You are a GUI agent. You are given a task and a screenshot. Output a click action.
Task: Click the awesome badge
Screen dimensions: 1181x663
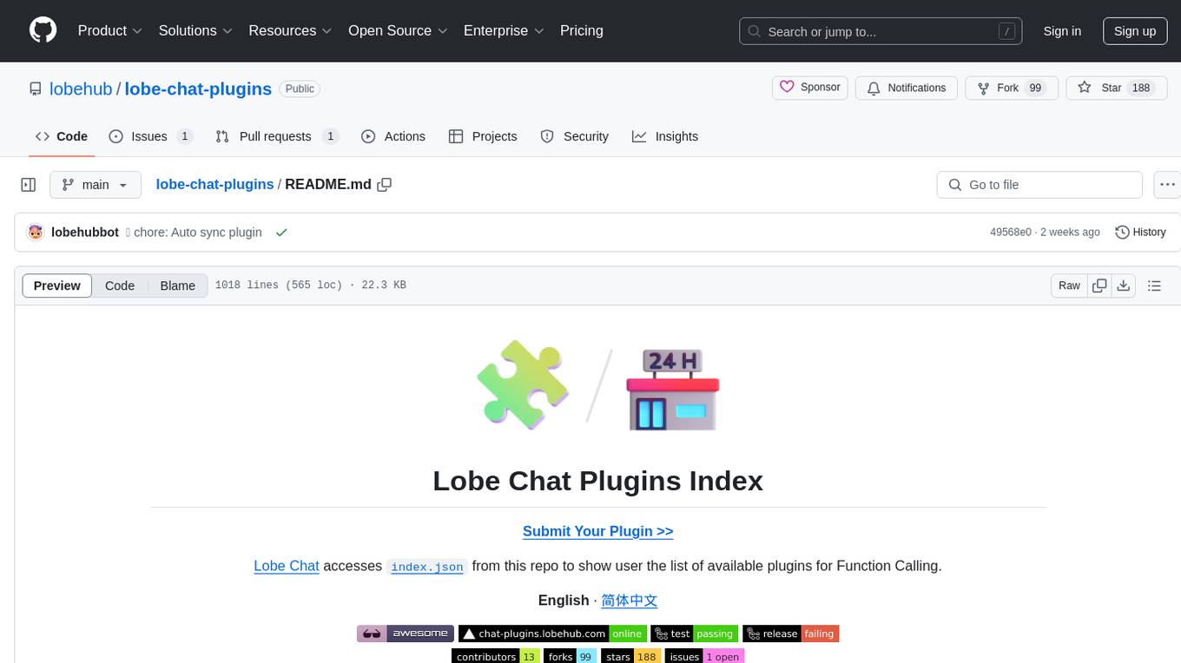point(406,633)
